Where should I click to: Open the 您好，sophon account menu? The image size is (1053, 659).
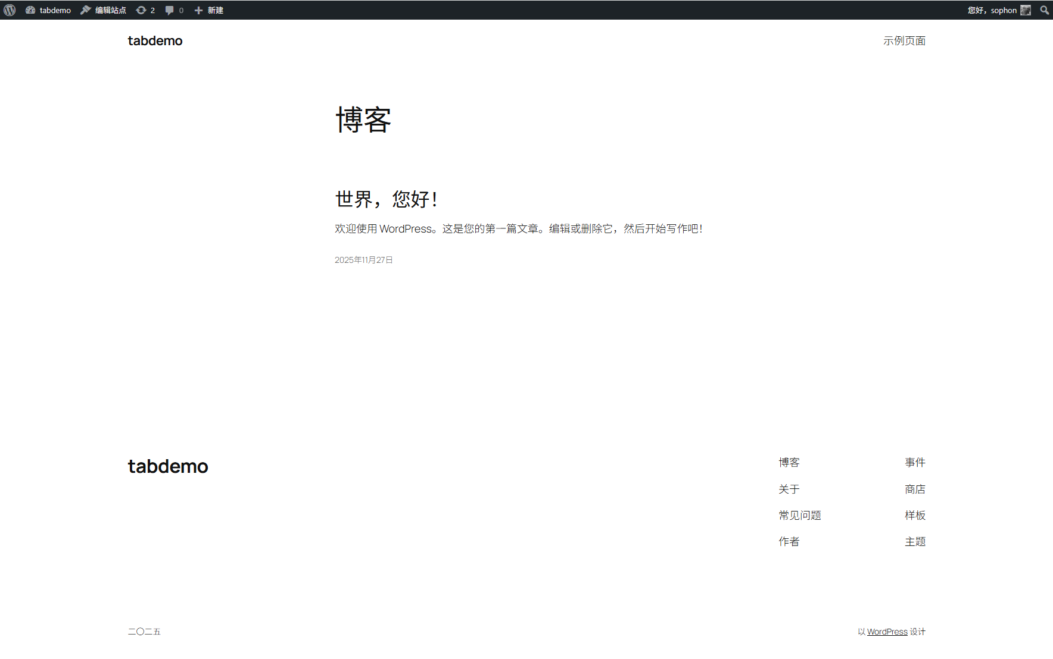pos(992,10)
